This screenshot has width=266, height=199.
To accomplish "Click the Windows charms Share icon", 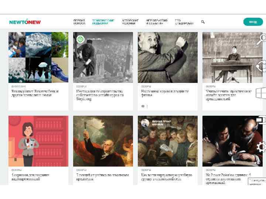I will coord(261,66).
